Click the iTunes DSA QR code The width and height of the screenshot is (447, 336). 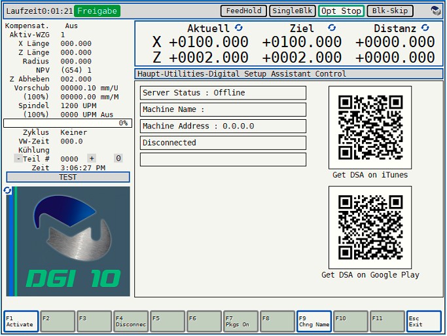coord(370,128)
